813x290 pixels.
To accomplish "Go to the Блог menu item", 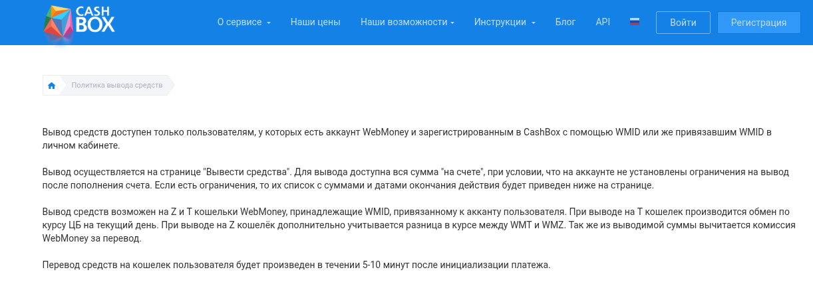I will click(x=566, y=22).
